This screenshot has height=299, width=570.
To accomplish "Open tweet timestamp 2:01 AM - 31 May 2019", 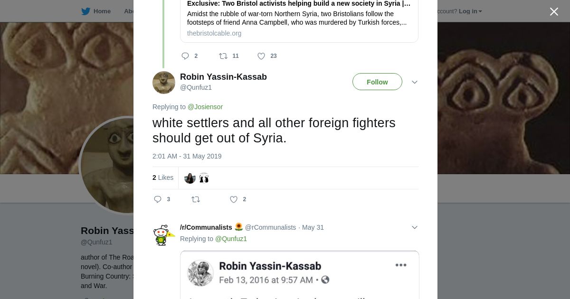I will [187, 156].
